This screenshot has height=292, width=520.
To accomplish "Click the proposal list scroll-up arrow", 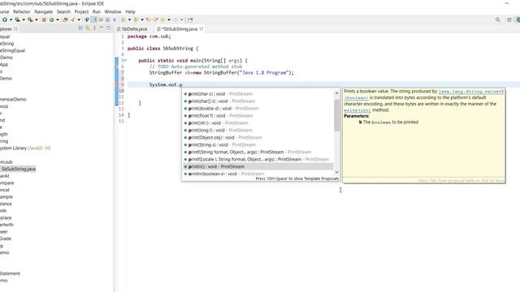I will 336,93.
